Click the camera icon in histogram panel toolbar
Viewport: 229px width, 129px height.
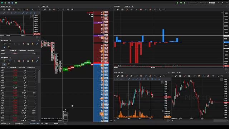pos(122,10)
